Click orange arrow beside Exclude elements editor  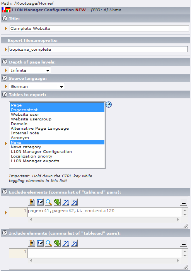tap(6, 213)
